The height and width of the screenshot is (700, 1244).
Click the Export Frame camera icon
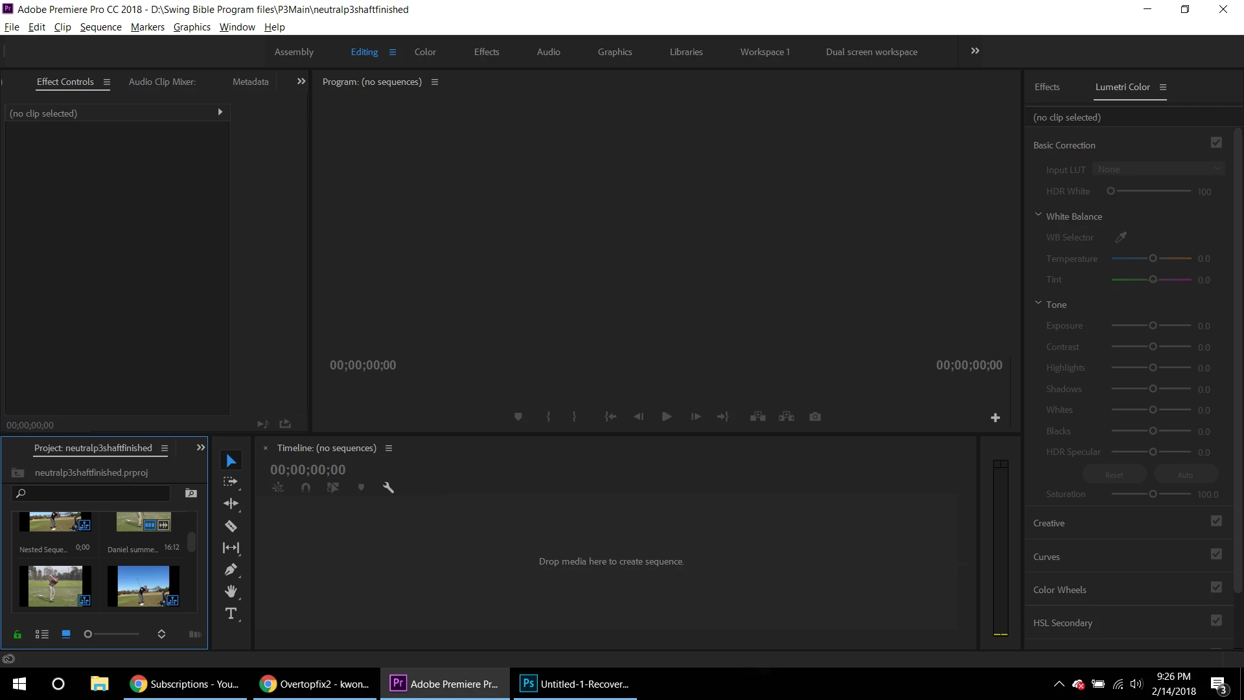point(815,417)
